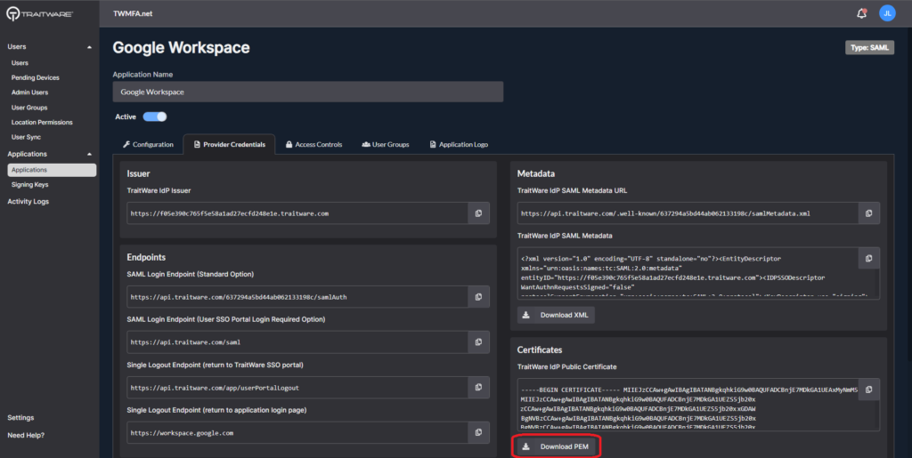Copy the api.traitware.com/saml portal login endpoint
The image size is (912, 458).
478,341
